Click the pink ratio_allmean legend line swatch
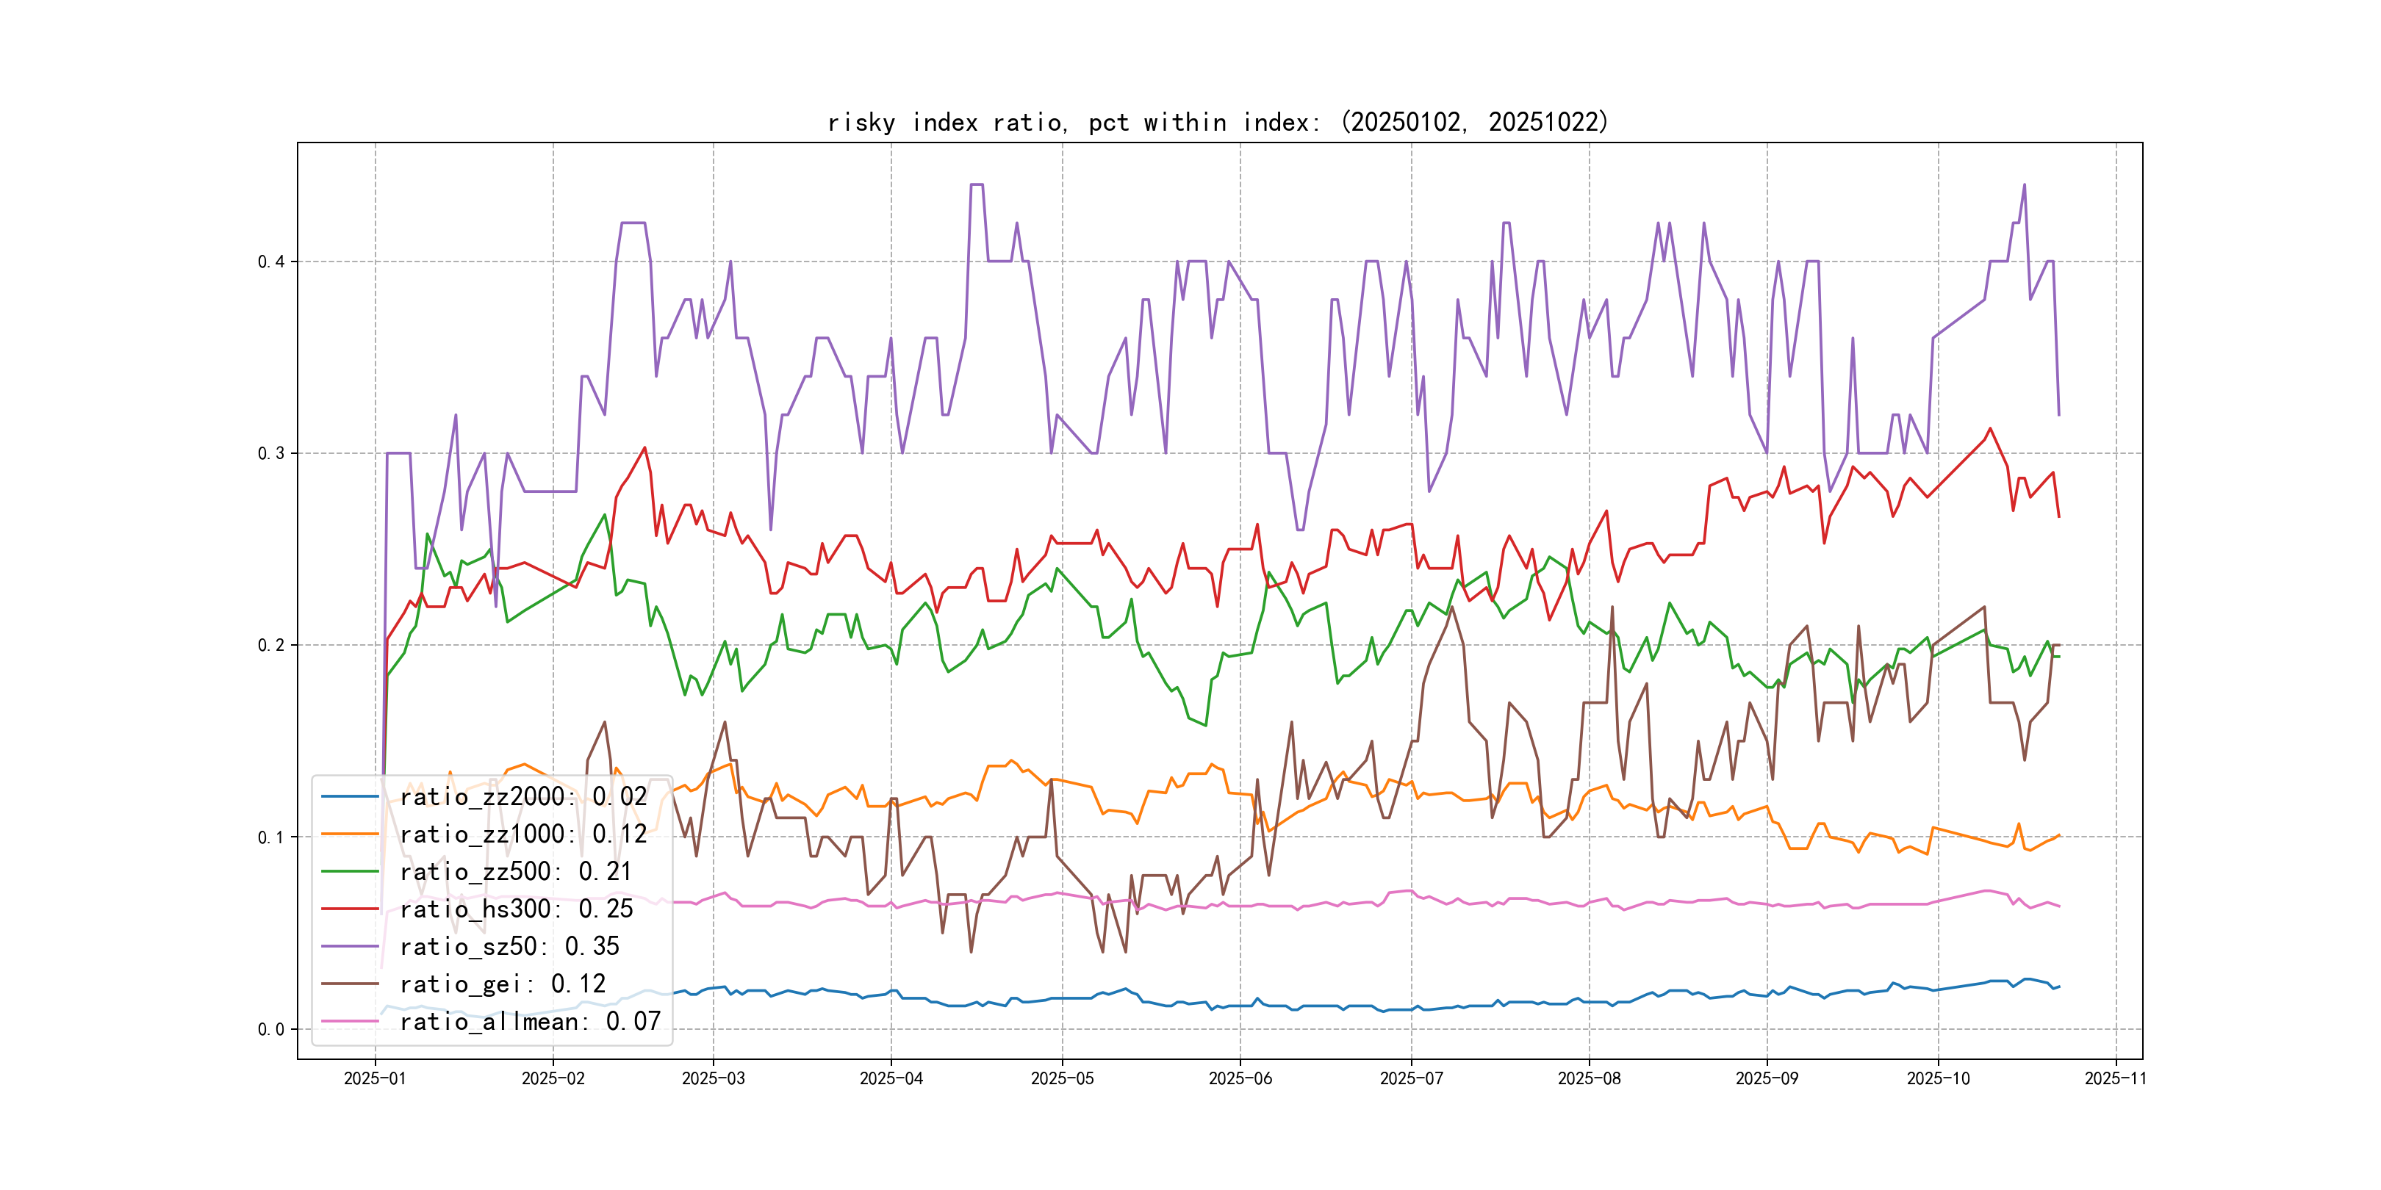The width and height of the screenshot is (2381, 1190). [x=349, y=1021]
